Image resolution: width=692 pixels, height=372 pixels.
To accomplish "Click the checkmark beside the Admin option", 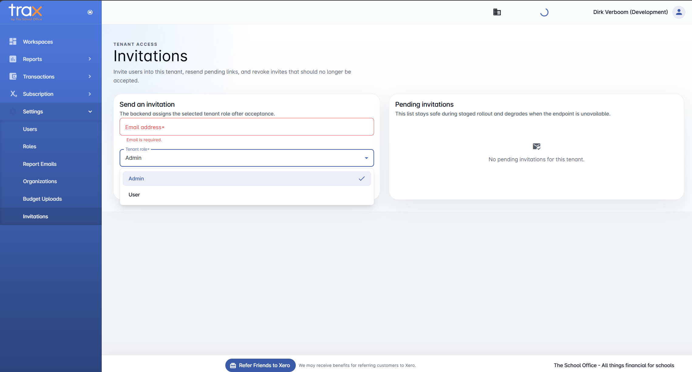I will click(x=361, y=179).
